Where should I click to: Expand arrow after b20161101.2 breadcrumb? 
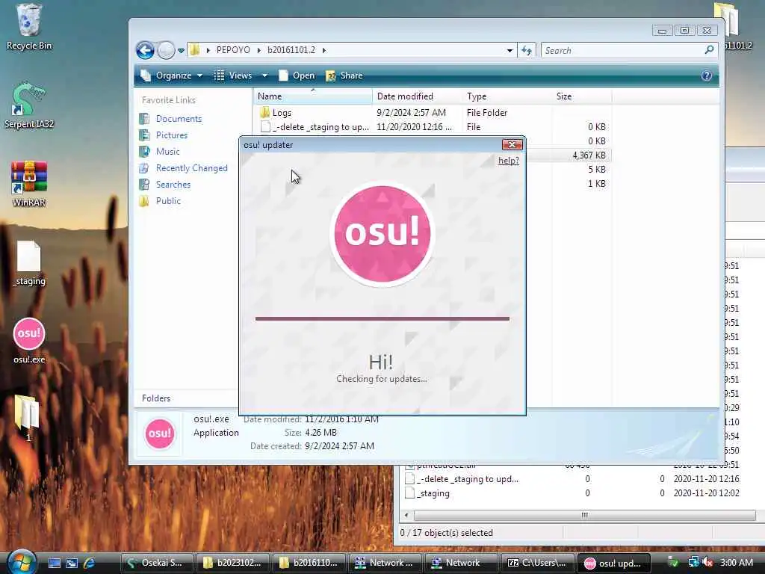324,50
